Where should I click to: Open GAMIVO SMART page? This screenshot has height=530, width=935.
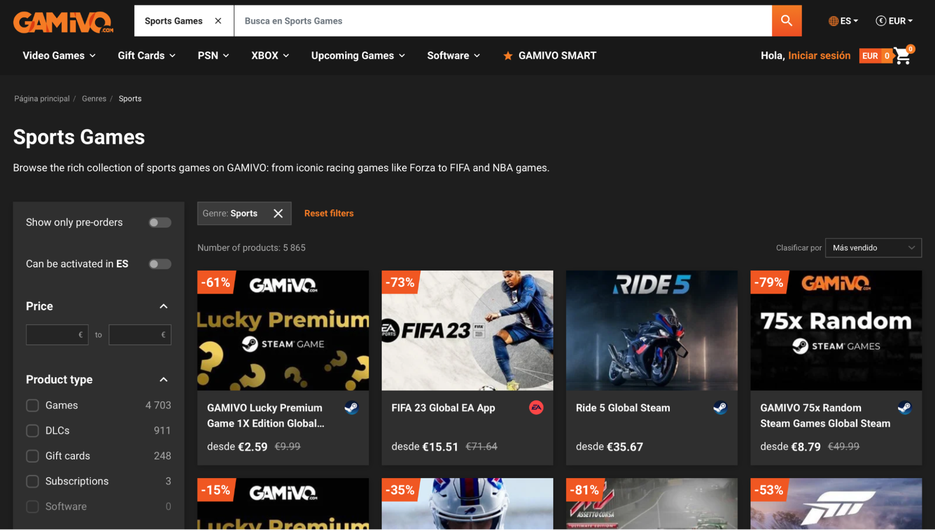click(557, 56)
